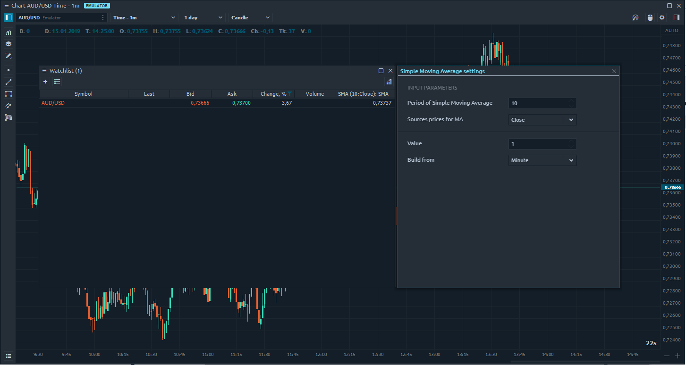Screen dimensions: 686x365
Task: Click the layers icon in left sidebar
Action: point(8,44)
